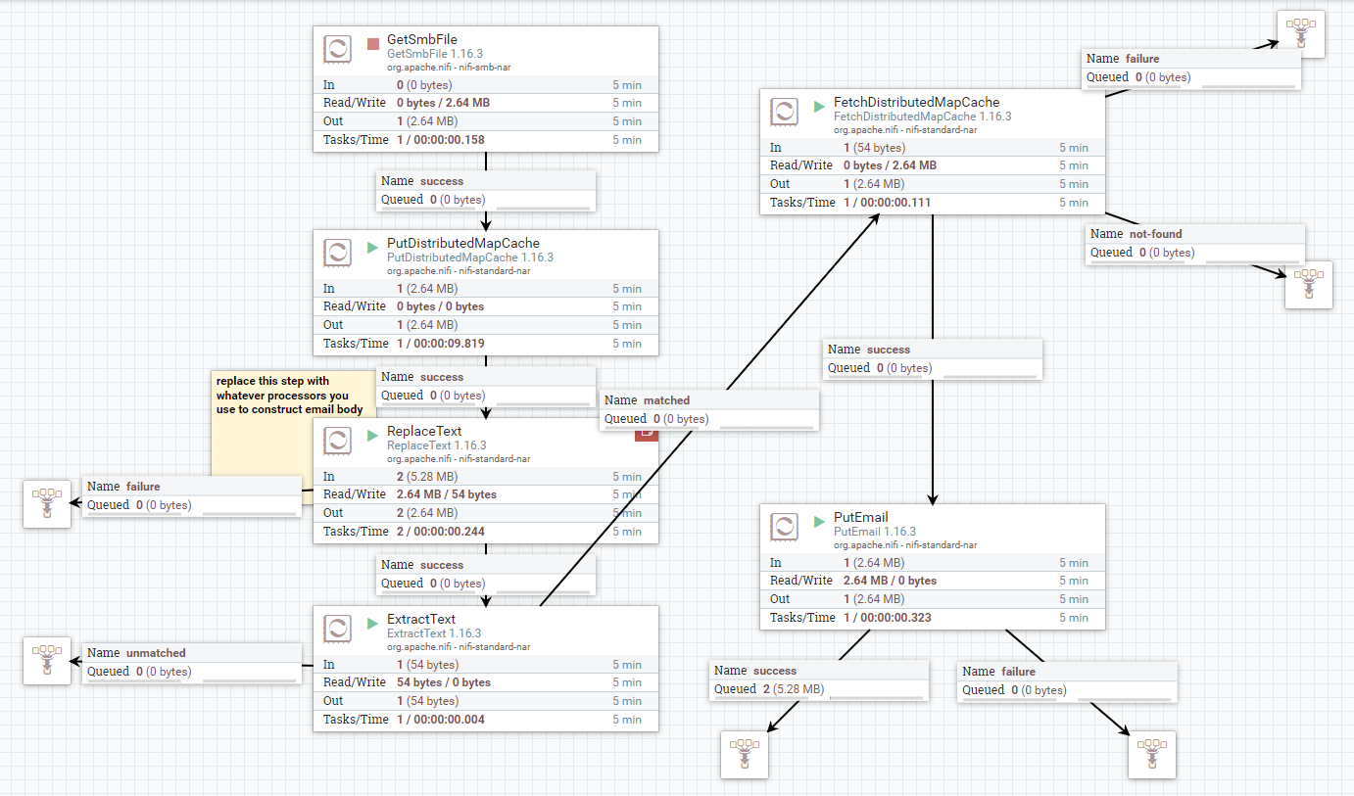Select the yellow annotation about email body

274,394
